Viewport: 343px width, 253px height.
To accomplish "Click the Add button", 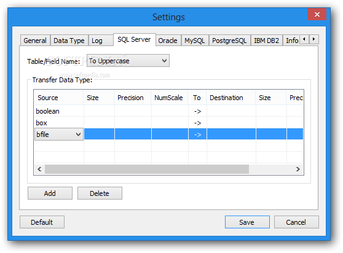I will point(50,193).
